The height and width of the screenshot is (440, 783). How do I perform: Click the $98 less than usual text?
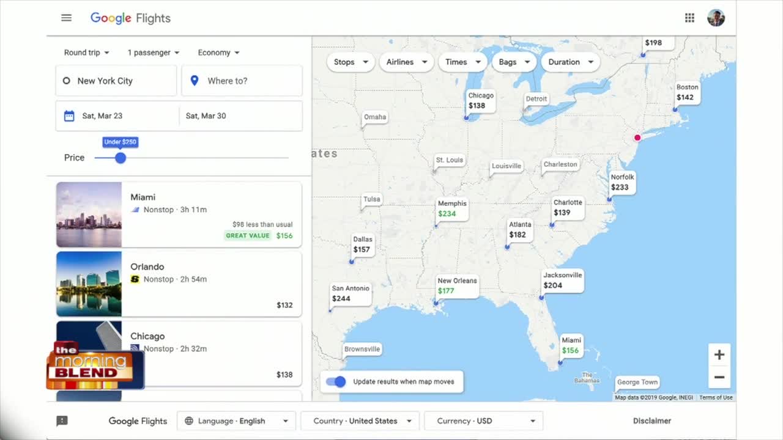(262, 224)
